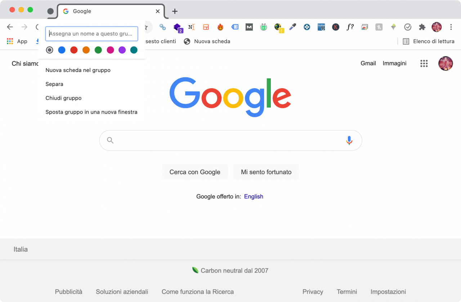This screenshot has width=461, height=302.
Task: Click the group name text field
Action: point(91,33)
